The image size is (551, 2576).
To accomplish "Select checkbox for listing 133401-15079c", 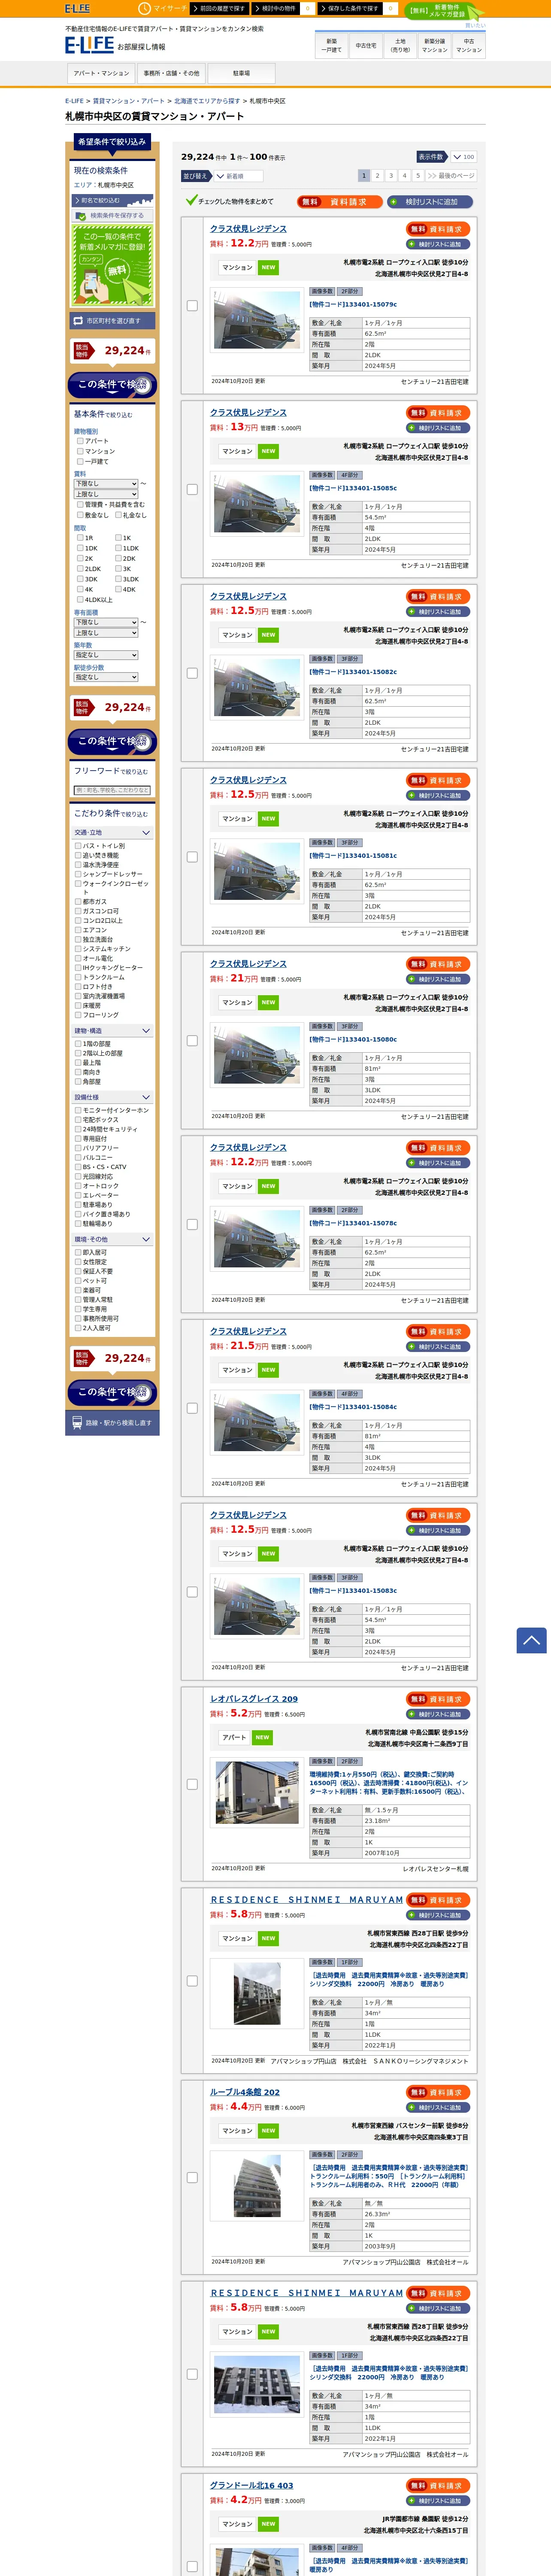I will pyautogui.click(x=192, y=306).
